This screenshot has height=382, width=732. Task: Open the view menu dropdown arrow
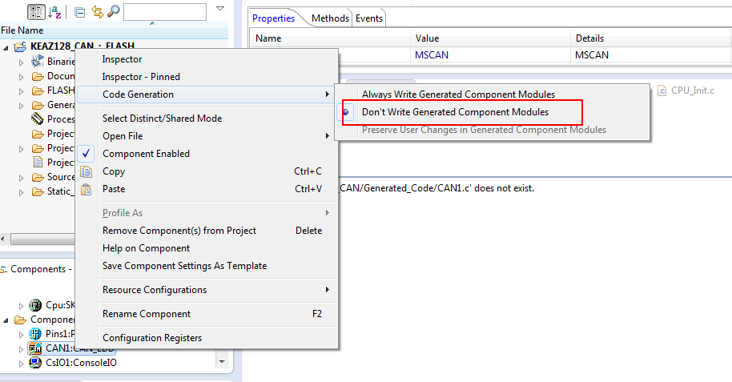coord(220,10)
